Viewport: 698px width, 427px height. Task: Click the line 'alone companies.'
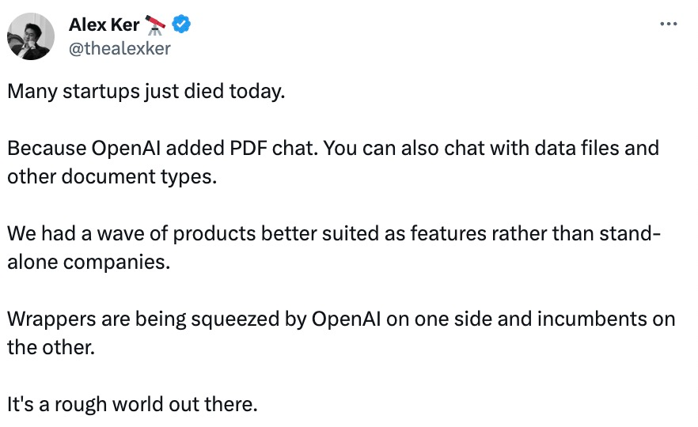pos(89,262)
